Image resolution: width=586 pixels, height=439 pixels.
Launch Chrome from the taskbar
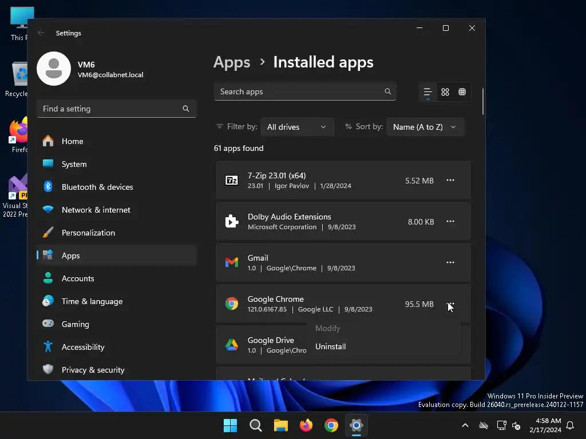331,425
